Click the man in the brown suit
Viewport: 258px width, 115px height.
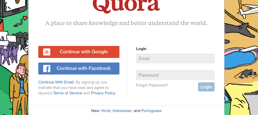(18, 89)
